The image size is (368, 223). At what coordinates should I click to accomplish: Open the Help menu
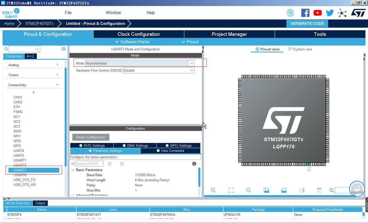click(x=151, y=13)
